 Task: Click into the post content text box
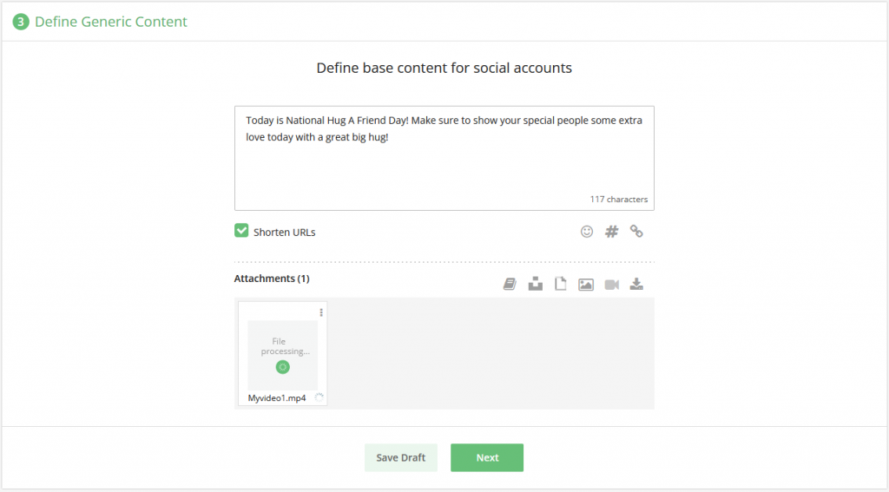(444, 158)
